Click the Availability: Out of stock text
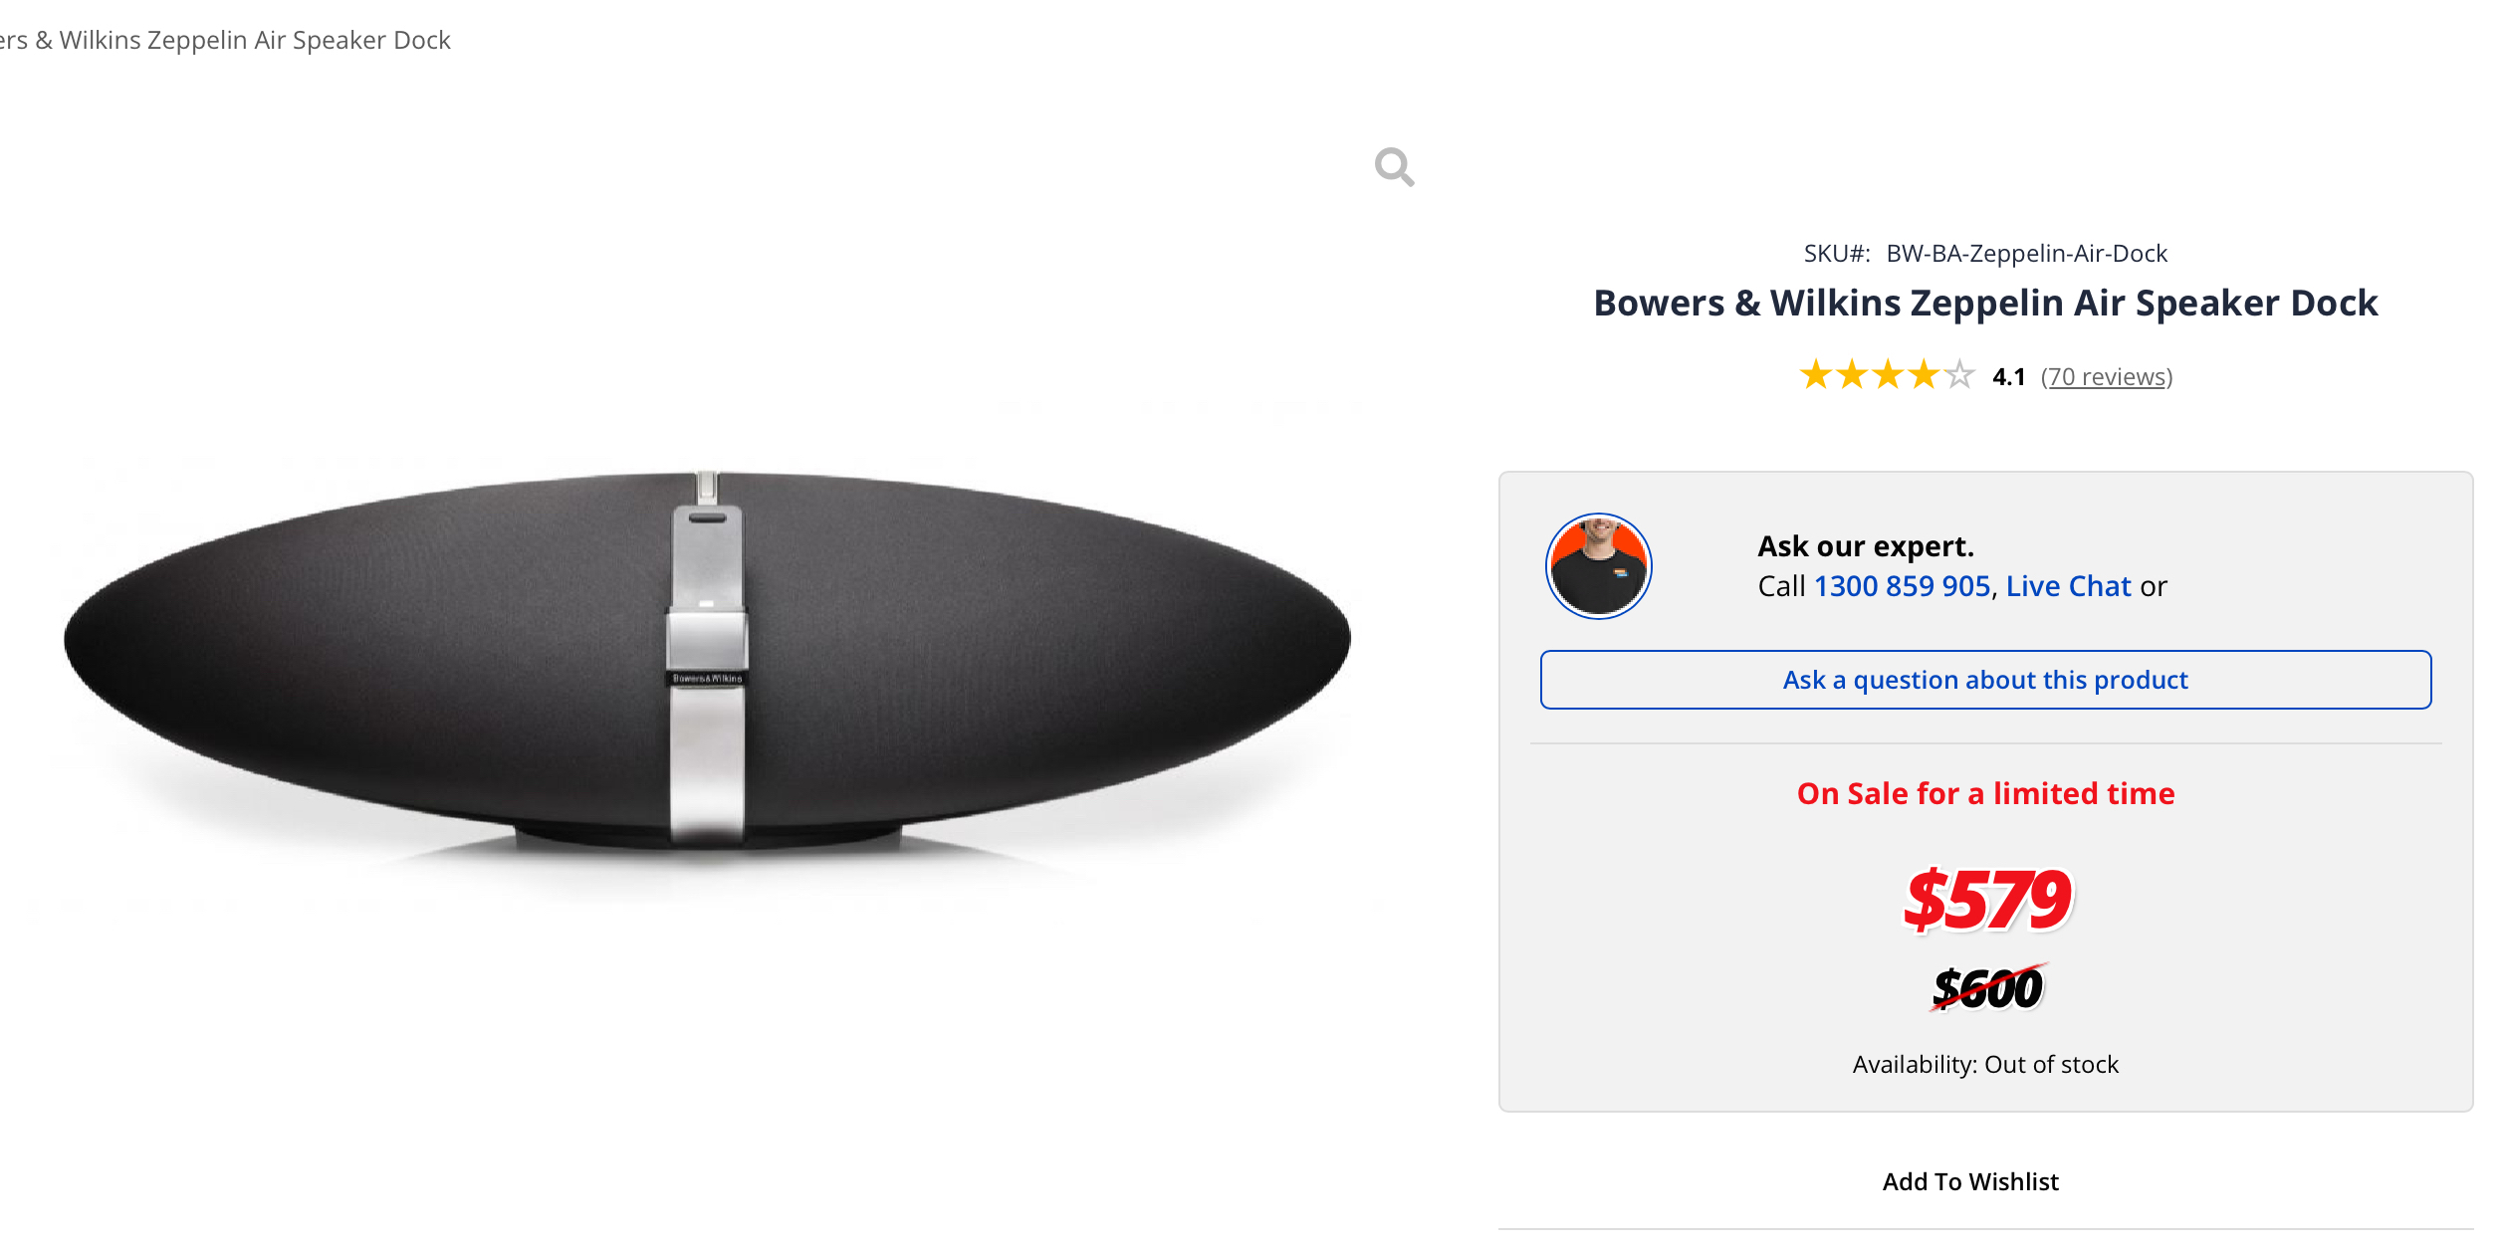 click(1985, 1064)
